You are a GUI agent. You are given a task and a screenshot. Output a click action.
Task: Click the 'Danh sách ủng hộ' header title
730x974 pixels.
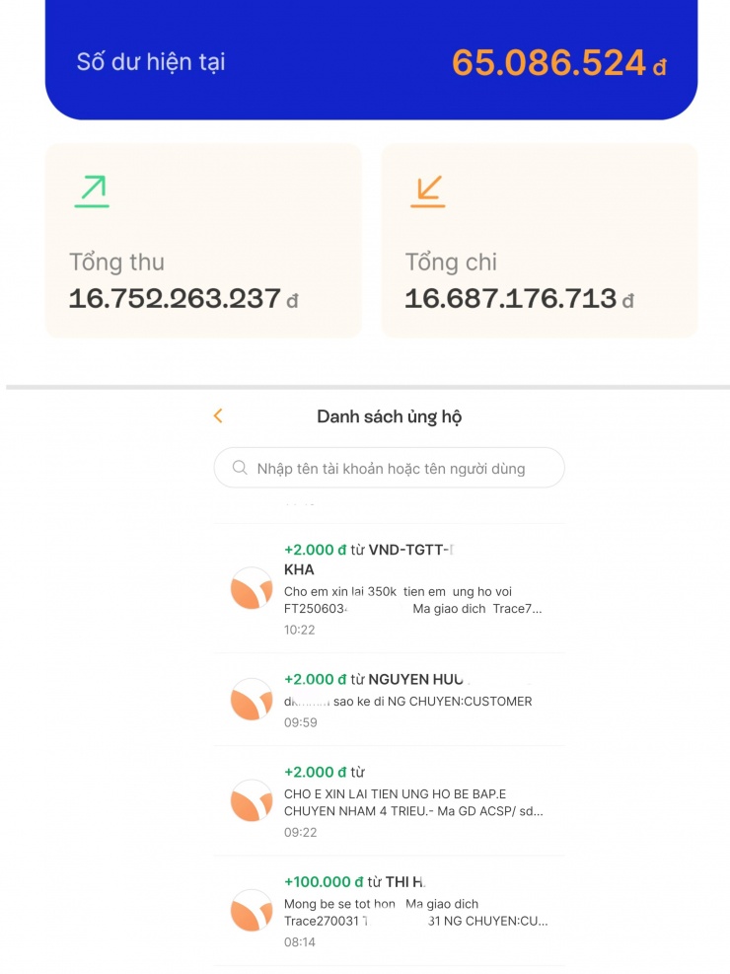tap(389, 416)
